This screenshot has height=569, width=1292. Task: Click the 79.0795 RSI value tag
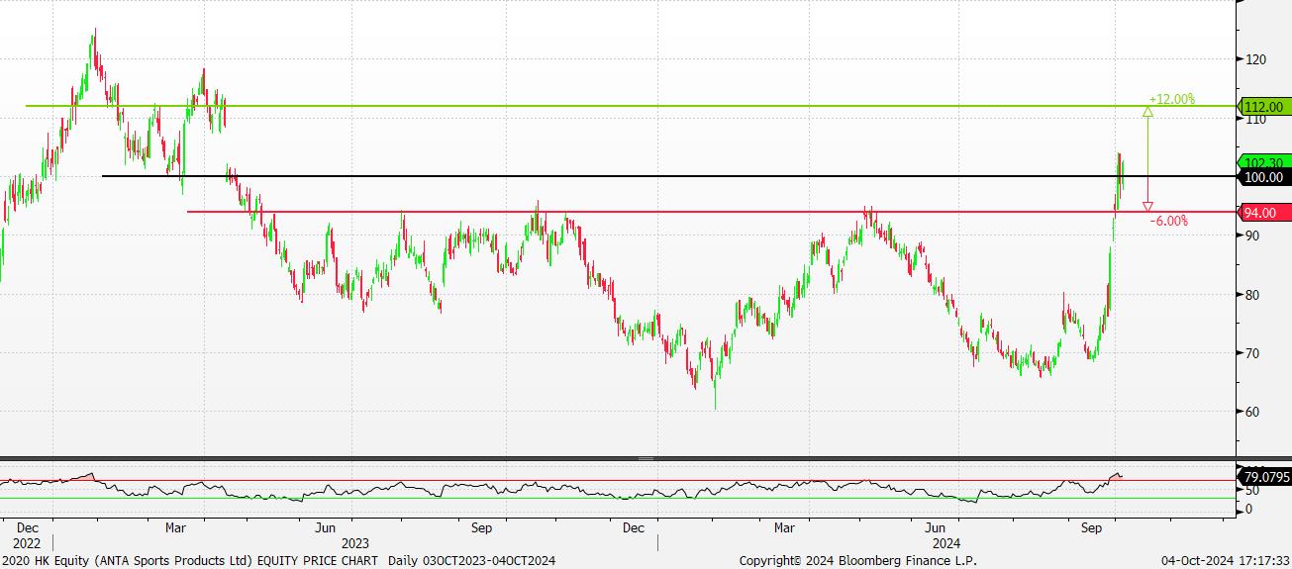1263,477
